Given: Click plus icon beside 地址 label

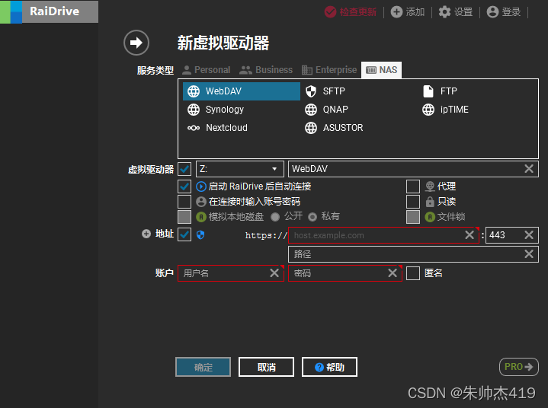Looking at the screenshot, I should pos(146,234).
